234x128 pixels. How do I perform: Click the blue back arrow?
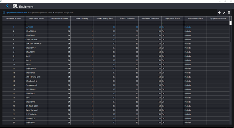(7, 6)
